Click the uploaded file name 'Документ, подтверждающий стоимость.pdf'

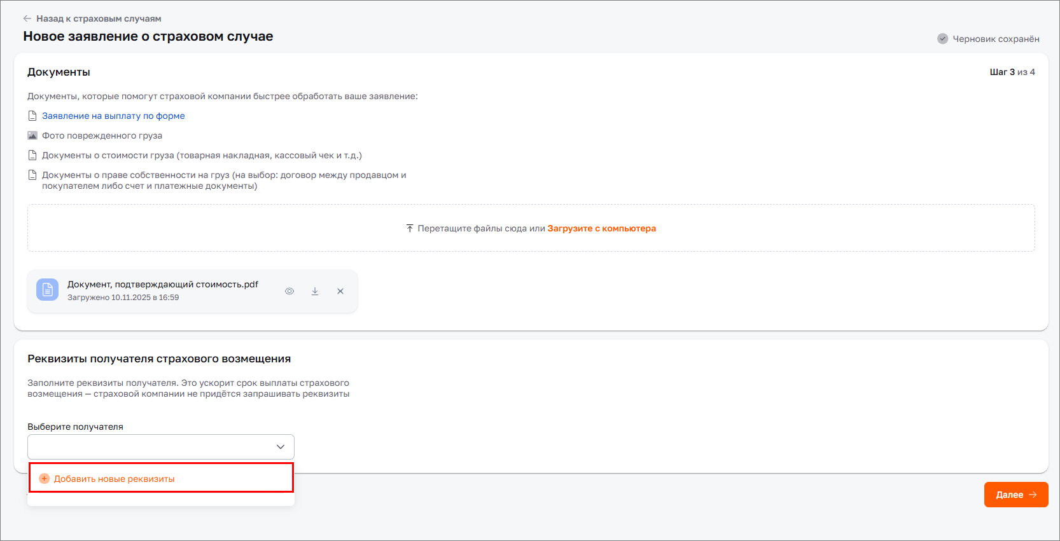[163, 284]
